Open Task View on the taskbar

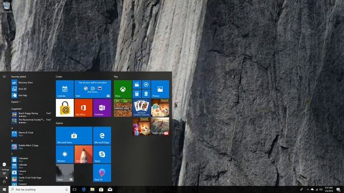75,189
